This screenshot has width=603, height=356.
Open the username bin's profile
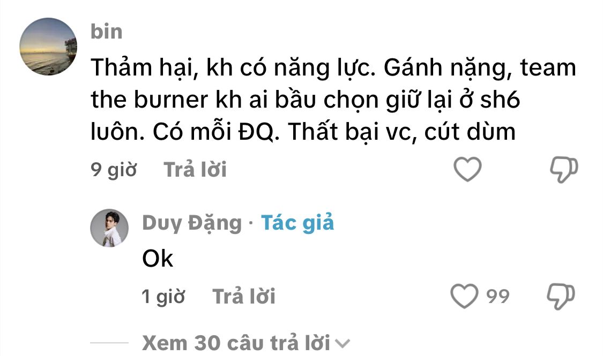point(107,32)
